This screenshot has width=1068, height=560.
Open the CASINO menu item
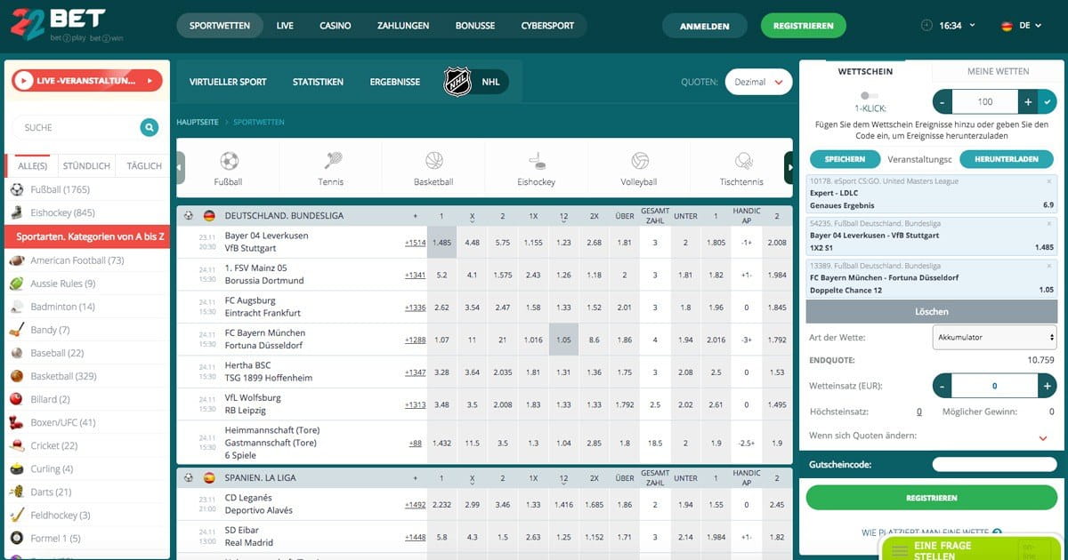pos(336,26)
